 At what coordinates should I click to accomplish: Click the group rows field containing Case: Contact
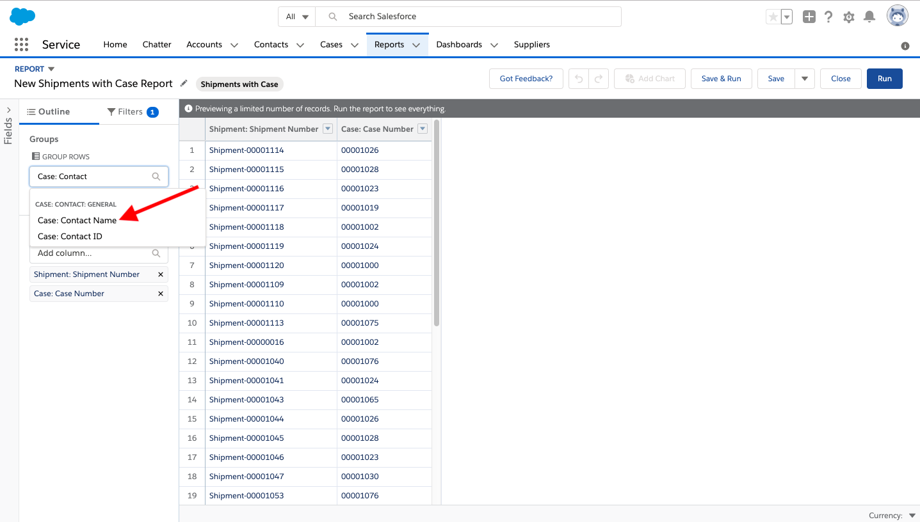point(99,177)
